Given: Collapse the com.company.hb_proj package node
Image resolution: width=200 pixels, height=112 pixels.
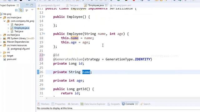Looking at the screenshot, I should pyautogui.click(x=5, y=21).
